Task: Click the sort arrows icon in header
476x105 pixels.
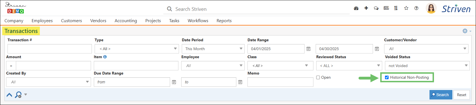Action: click(x=396, y=8)
